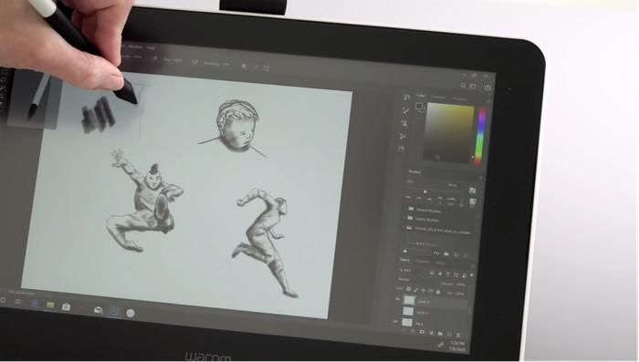Click the foreground color swatch in Color panel

pos(418,106)
